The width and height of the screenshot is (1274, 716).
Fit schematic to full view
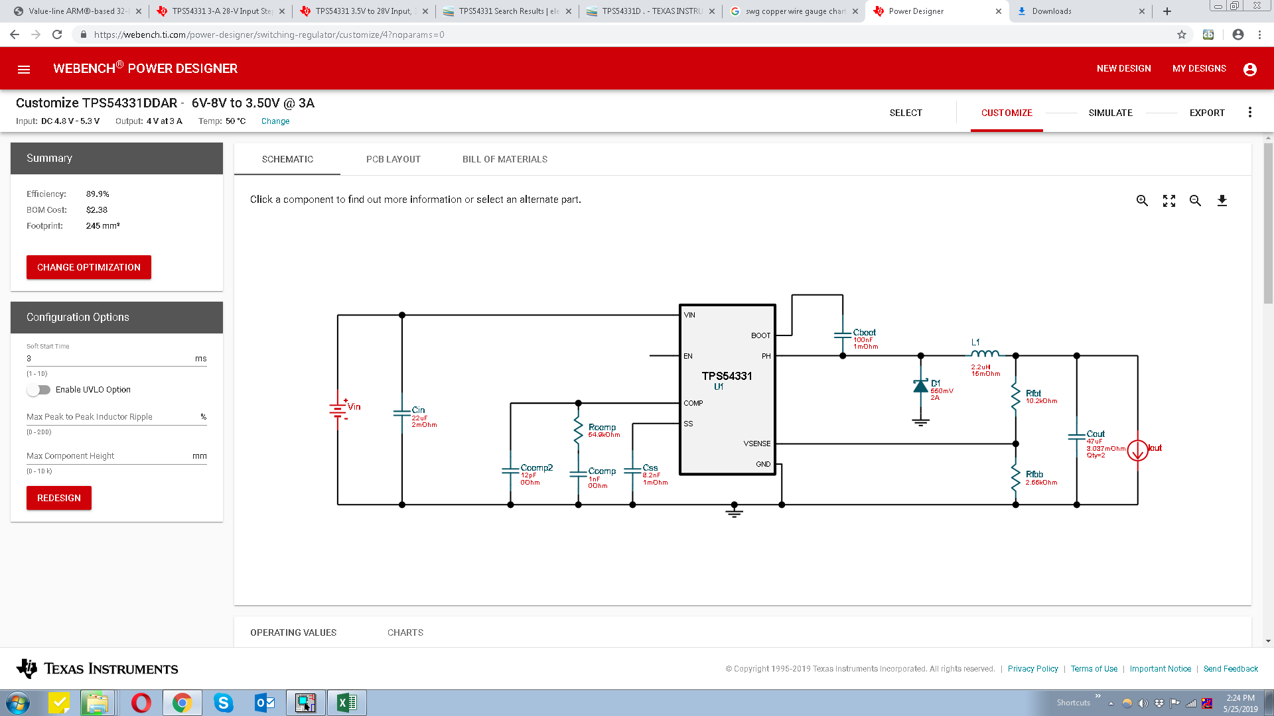tap(1169, 200)
